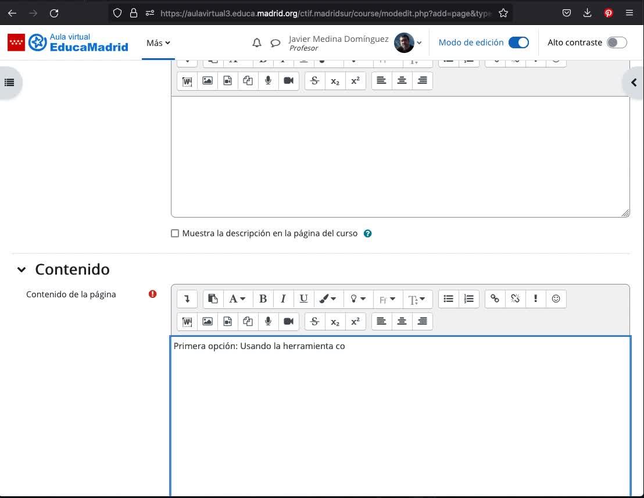
Task: Insert an image in the Contenido editor
Action: click(x=207, y=321)
